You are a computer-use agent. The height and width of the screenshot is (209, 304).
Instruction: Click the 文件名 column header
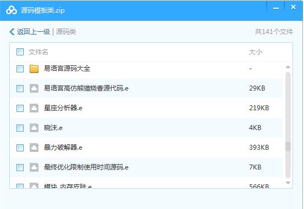pyautogui.click(x=38, y=52)
